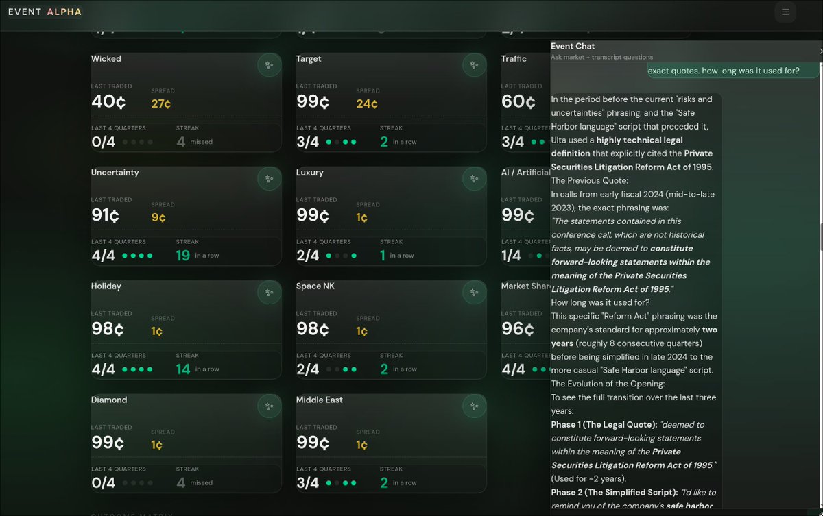
Task: Select the Traffic card title
Action: click(x=514, y=59)
